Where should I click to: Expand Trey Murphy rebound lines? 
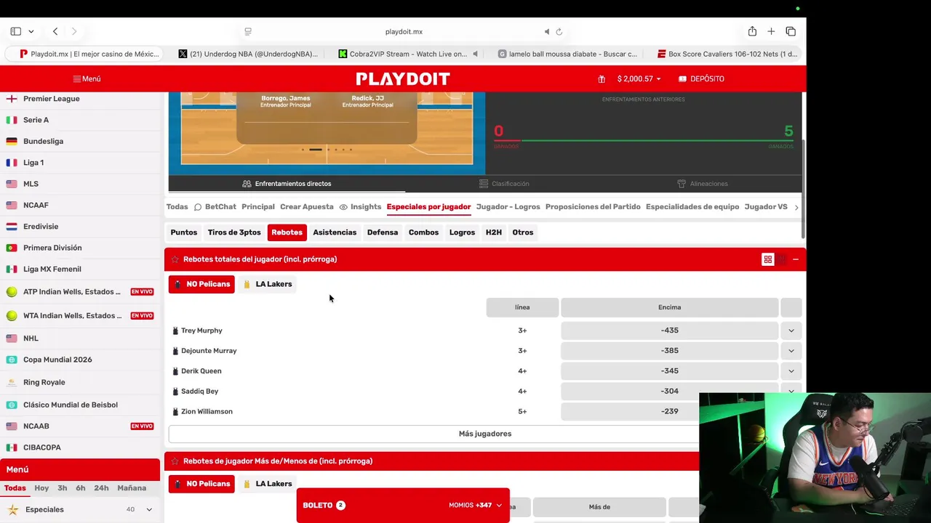point(791,331)
